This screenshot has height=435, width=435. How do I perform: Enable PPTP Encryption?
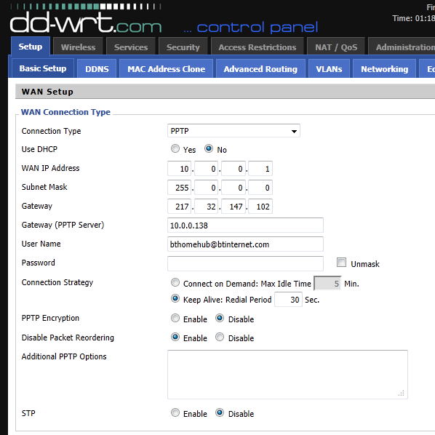[x=175, y=318]
